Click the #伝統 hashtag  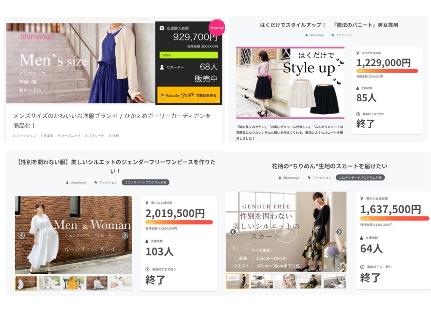click(114, 136)
